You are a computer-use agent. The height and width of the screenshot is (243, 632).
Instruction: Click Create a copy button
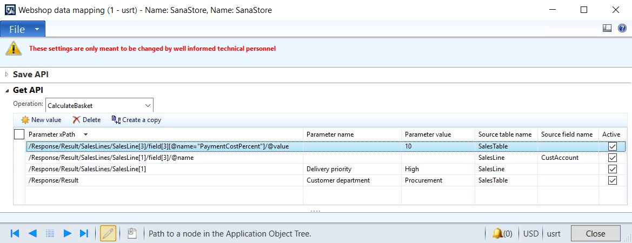(136, 120)
